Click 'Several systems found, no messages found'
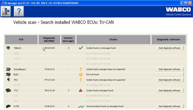The width and height of the screenshot is (193, 110). point(105,106)
